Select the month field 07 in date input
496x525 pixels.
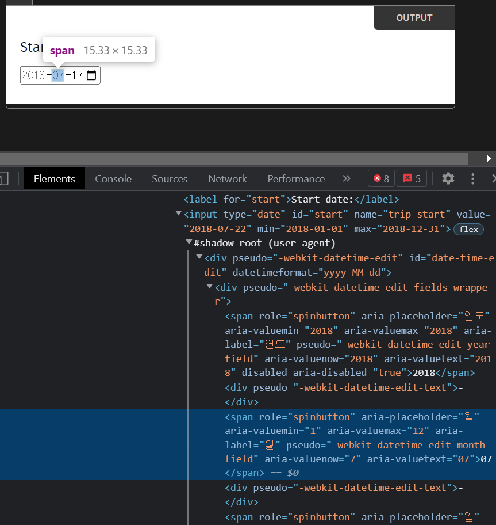58,75
